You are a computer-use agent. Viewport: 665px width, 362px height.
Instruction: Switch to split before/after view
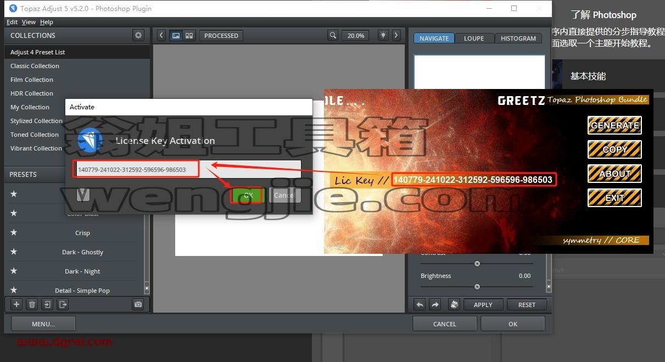click(x=189, y=35)
